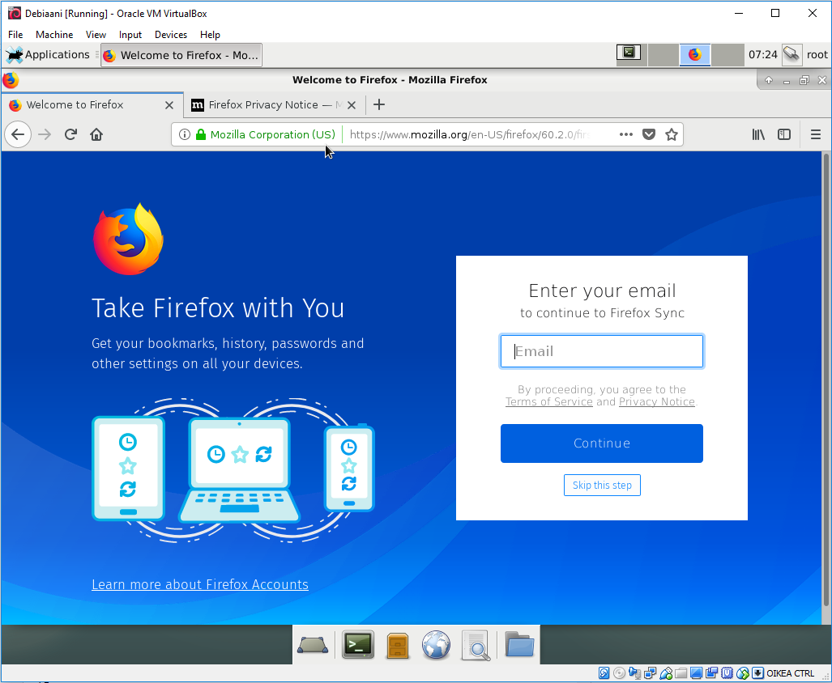Click the Firefox logo in window title bar
Viewport: 832px width, 683px height.
tap(11, 80)
